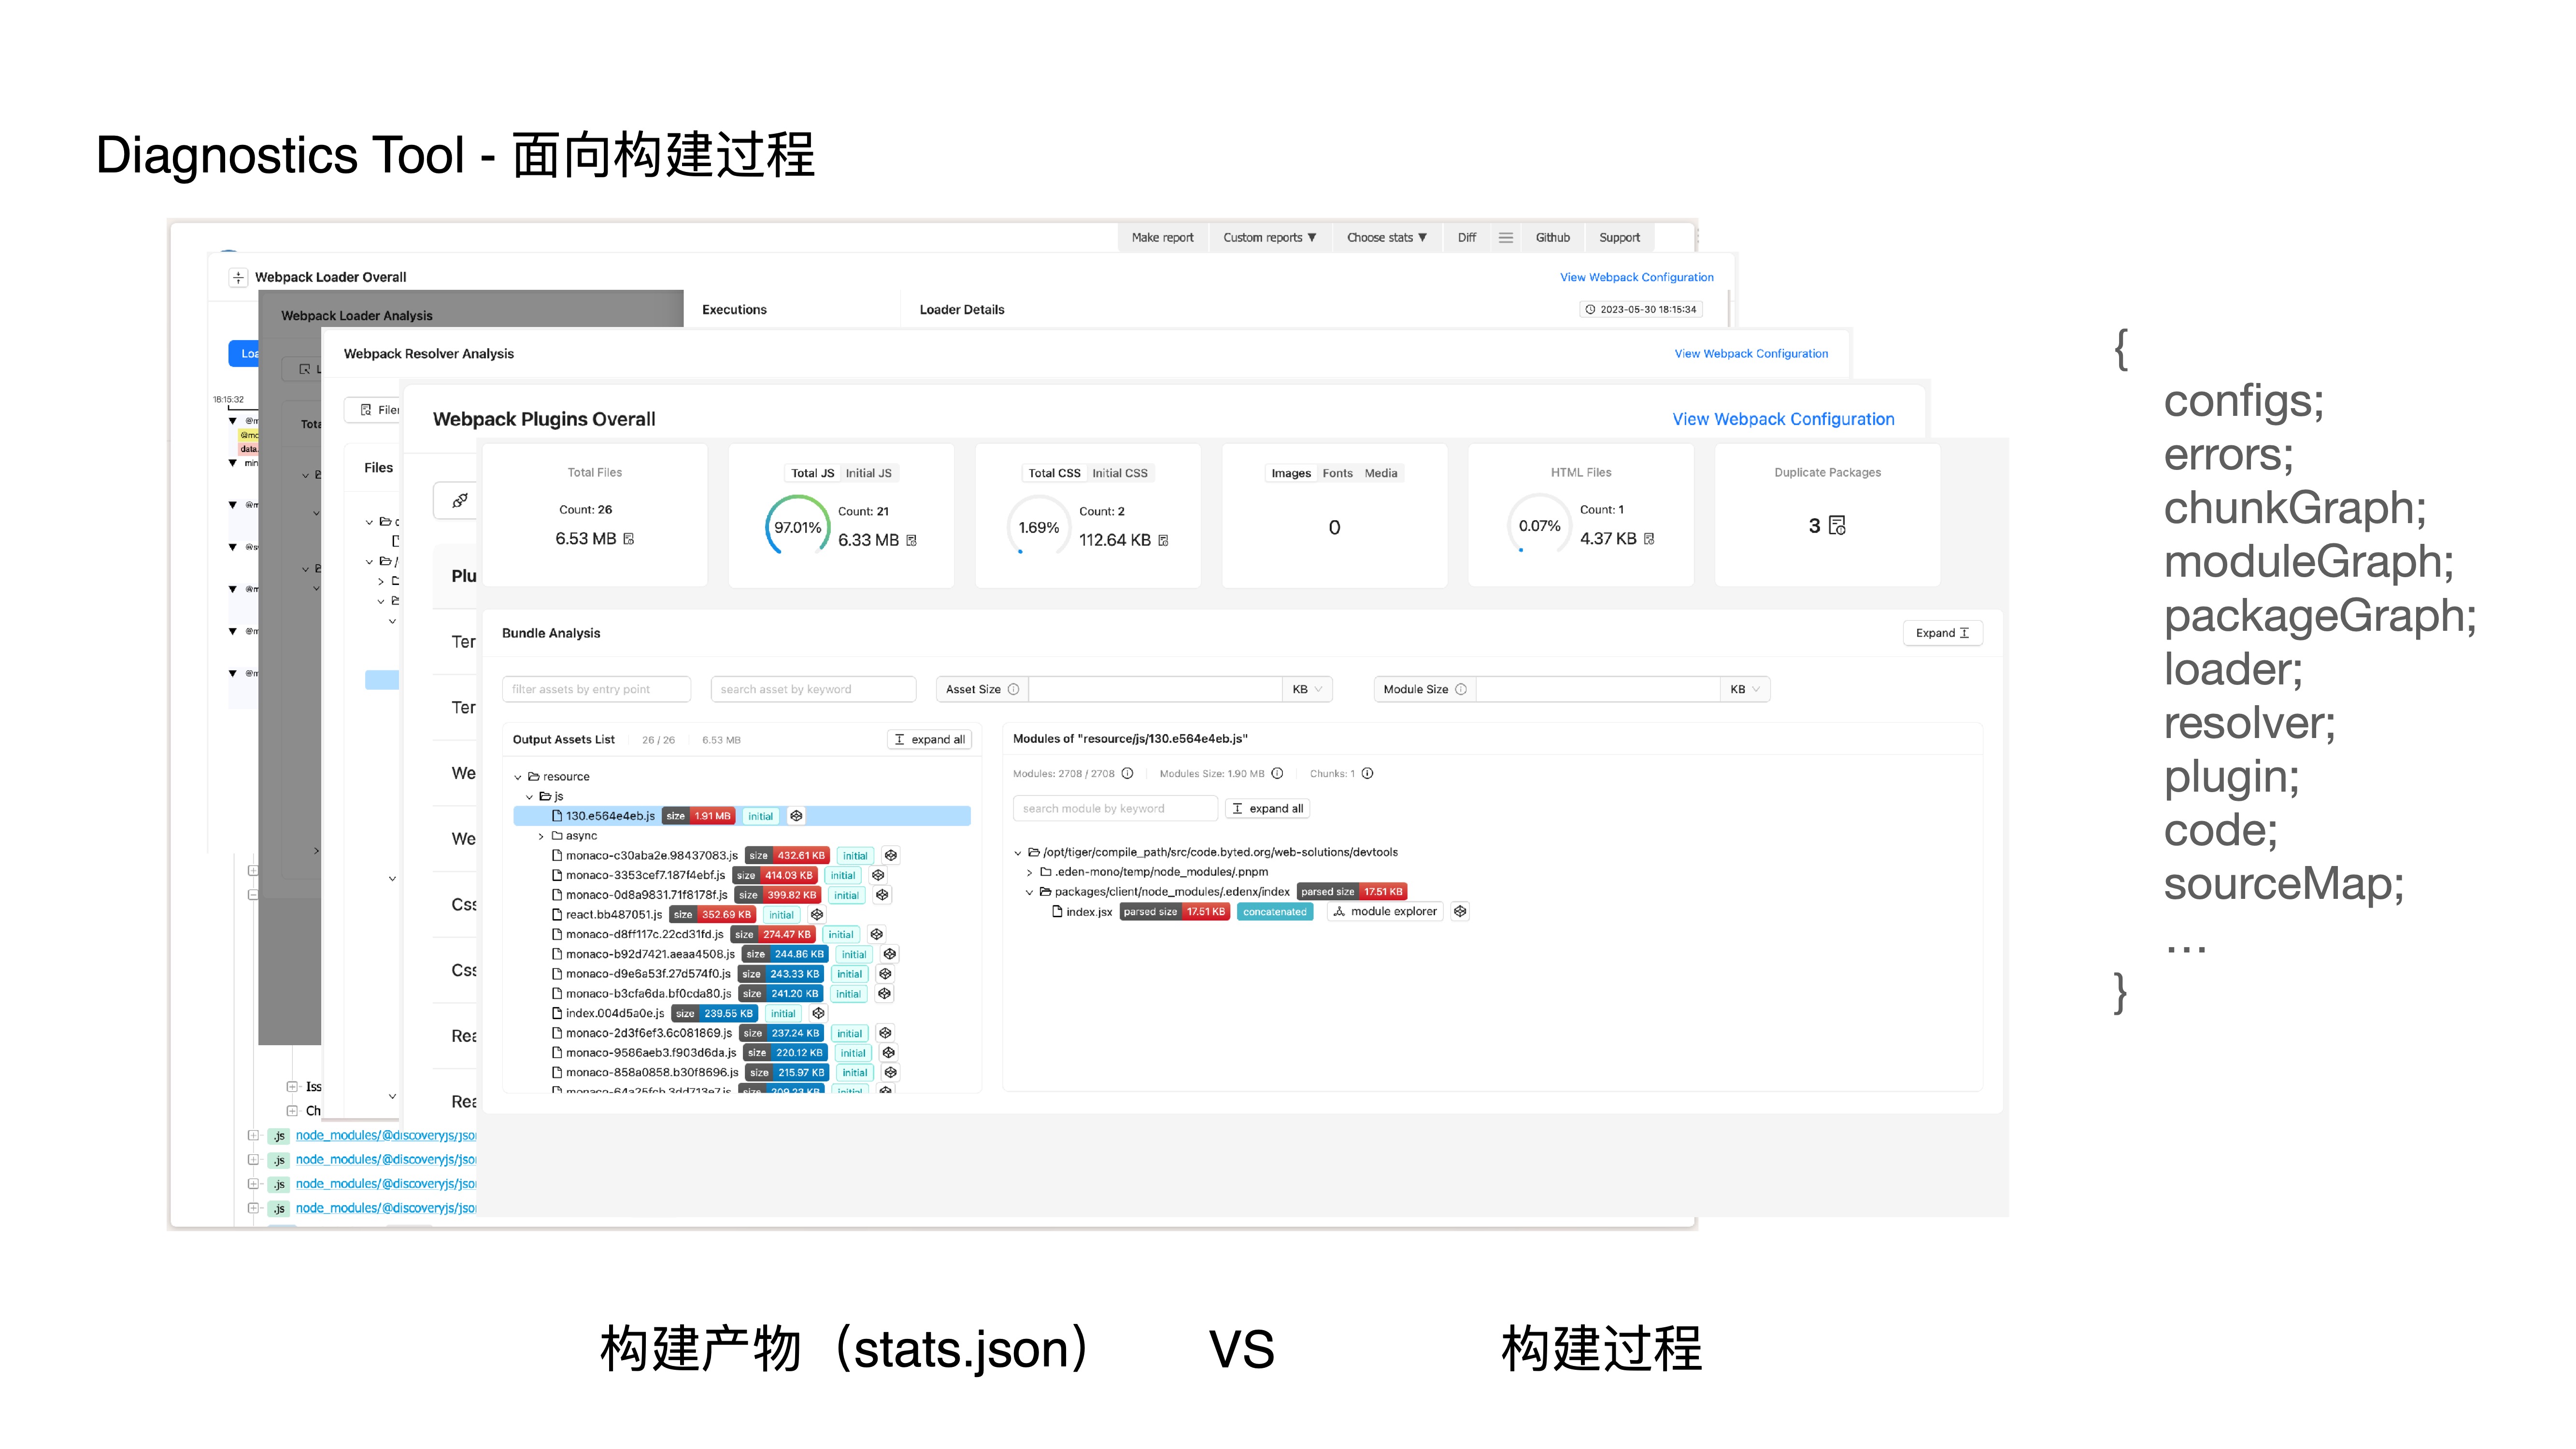Click the search module by keyword field

1115,808
